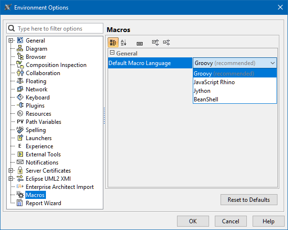Click the Launchers icon
The height and width of the screenshot is (230, 288).
click(x=20, y=138)
